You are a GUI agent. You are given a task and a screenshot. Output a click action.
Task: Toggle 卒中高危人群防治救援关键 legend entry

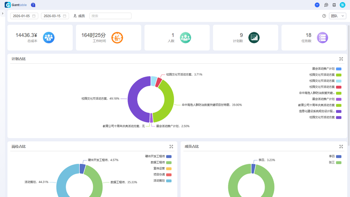(320, 93)
